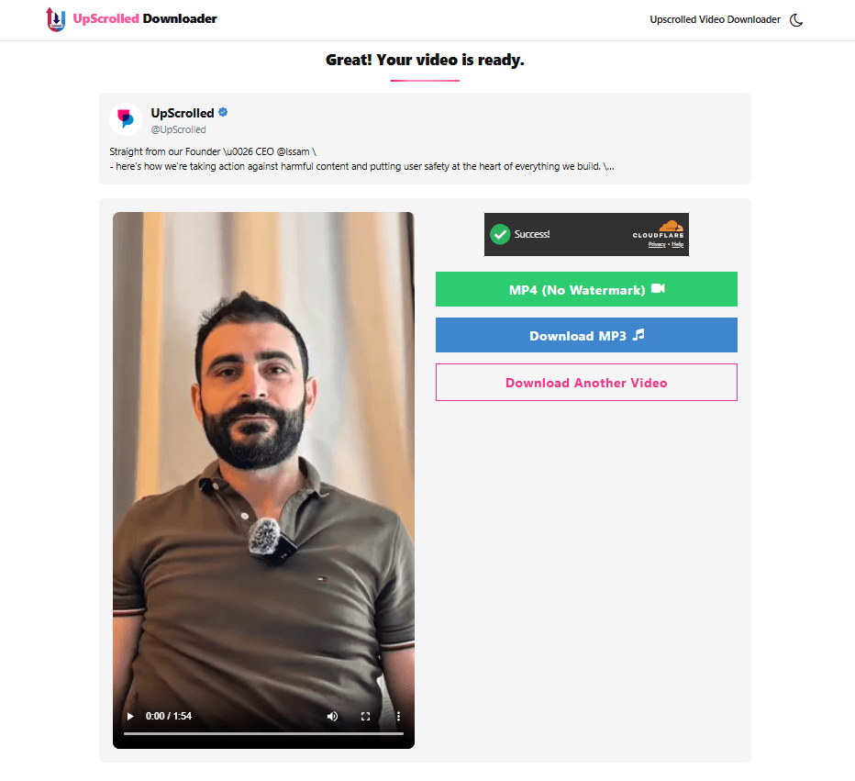Viewport: 855px width, 781px height.
Task: Click the MP4 (No Watermark) button
Action: coord(586,289)
